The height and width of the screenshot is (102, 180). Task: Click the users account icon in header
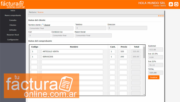click(x=171, y=4)
